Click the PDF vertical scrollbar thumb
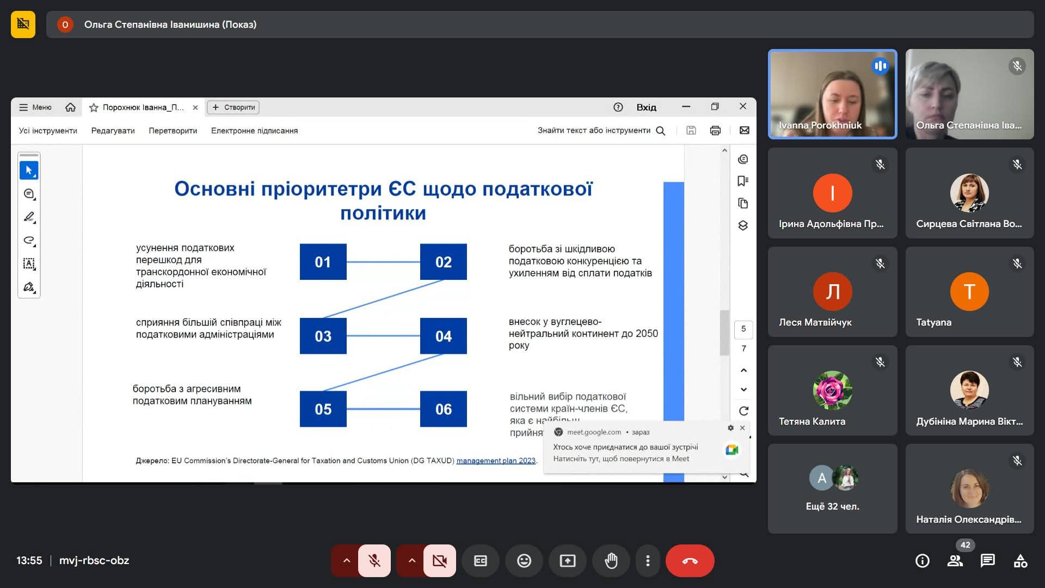 (x=724, y=332)
